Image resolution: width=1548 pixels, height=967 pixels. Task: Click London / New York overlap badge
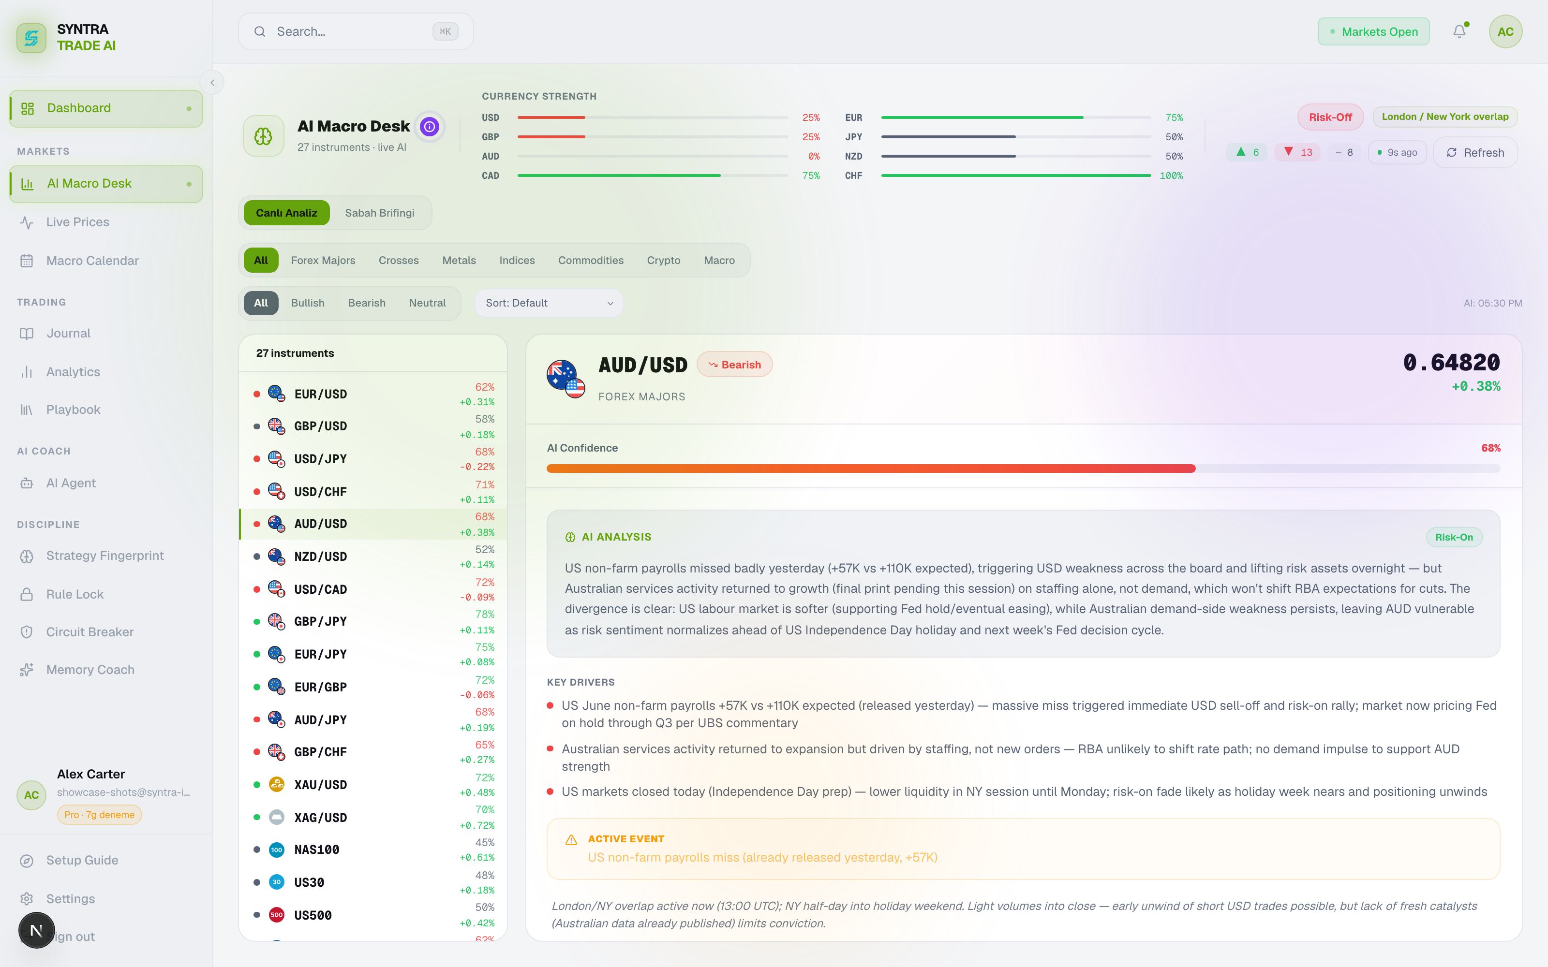click(1445, 117)
